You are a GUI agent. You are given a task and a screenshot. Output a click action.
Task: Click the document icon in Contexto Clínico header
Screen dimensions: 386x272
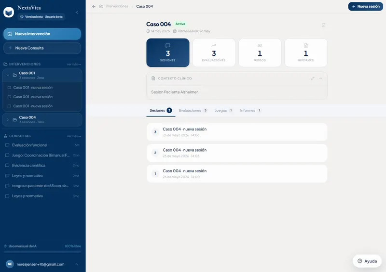click(x=153, y=78)
